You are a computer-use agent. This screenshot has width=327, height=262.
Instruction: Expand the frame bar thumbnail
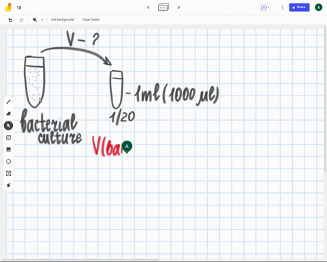tap(163, 8)
